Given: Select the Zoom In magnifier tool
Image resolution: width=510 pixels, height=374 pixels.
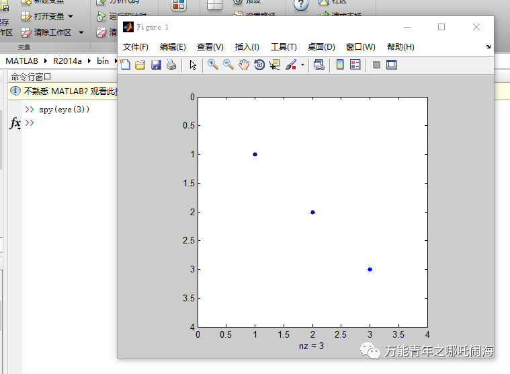Looking at the screenshot, I should pyautogui.click(x=213, y=65).
